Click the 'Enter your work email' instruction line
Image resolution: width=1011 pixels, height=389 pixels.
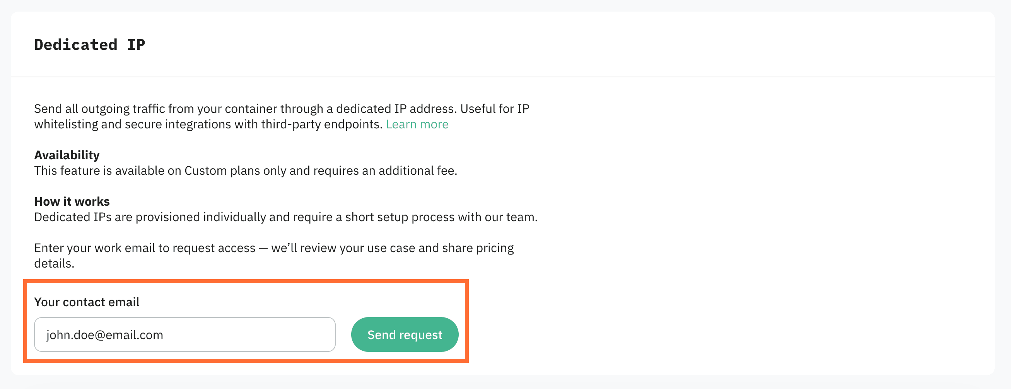pyautogui.click(x=273, y=248)
